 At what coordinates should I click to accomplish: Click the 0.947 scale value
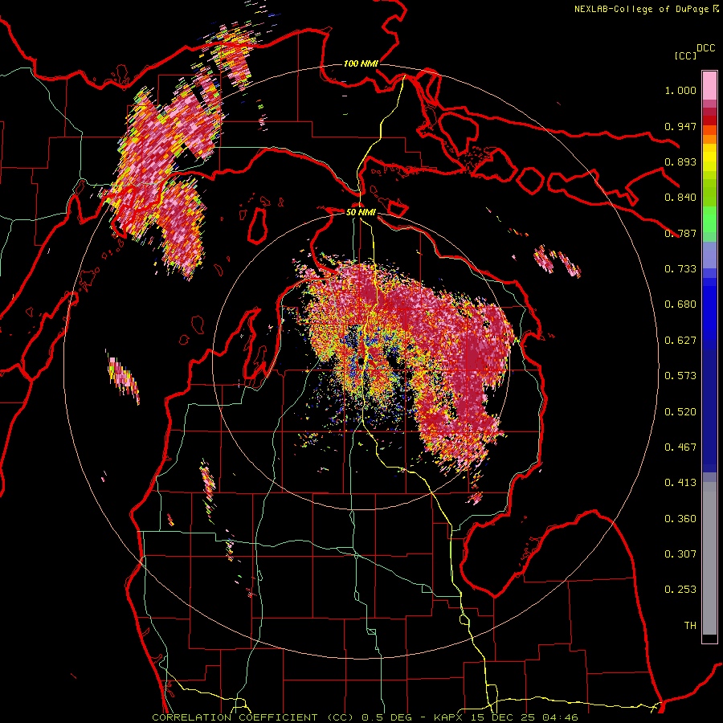click(x=680, y=126)
